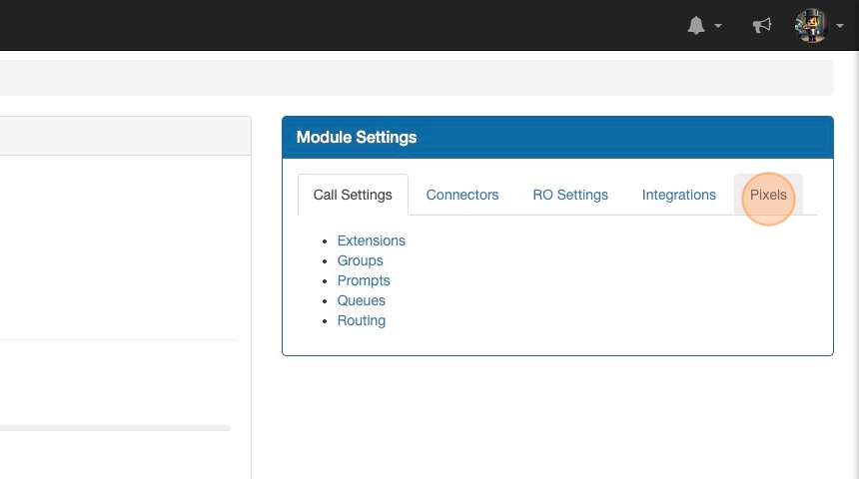Open the Connectors tab

(x=462, y=195)
